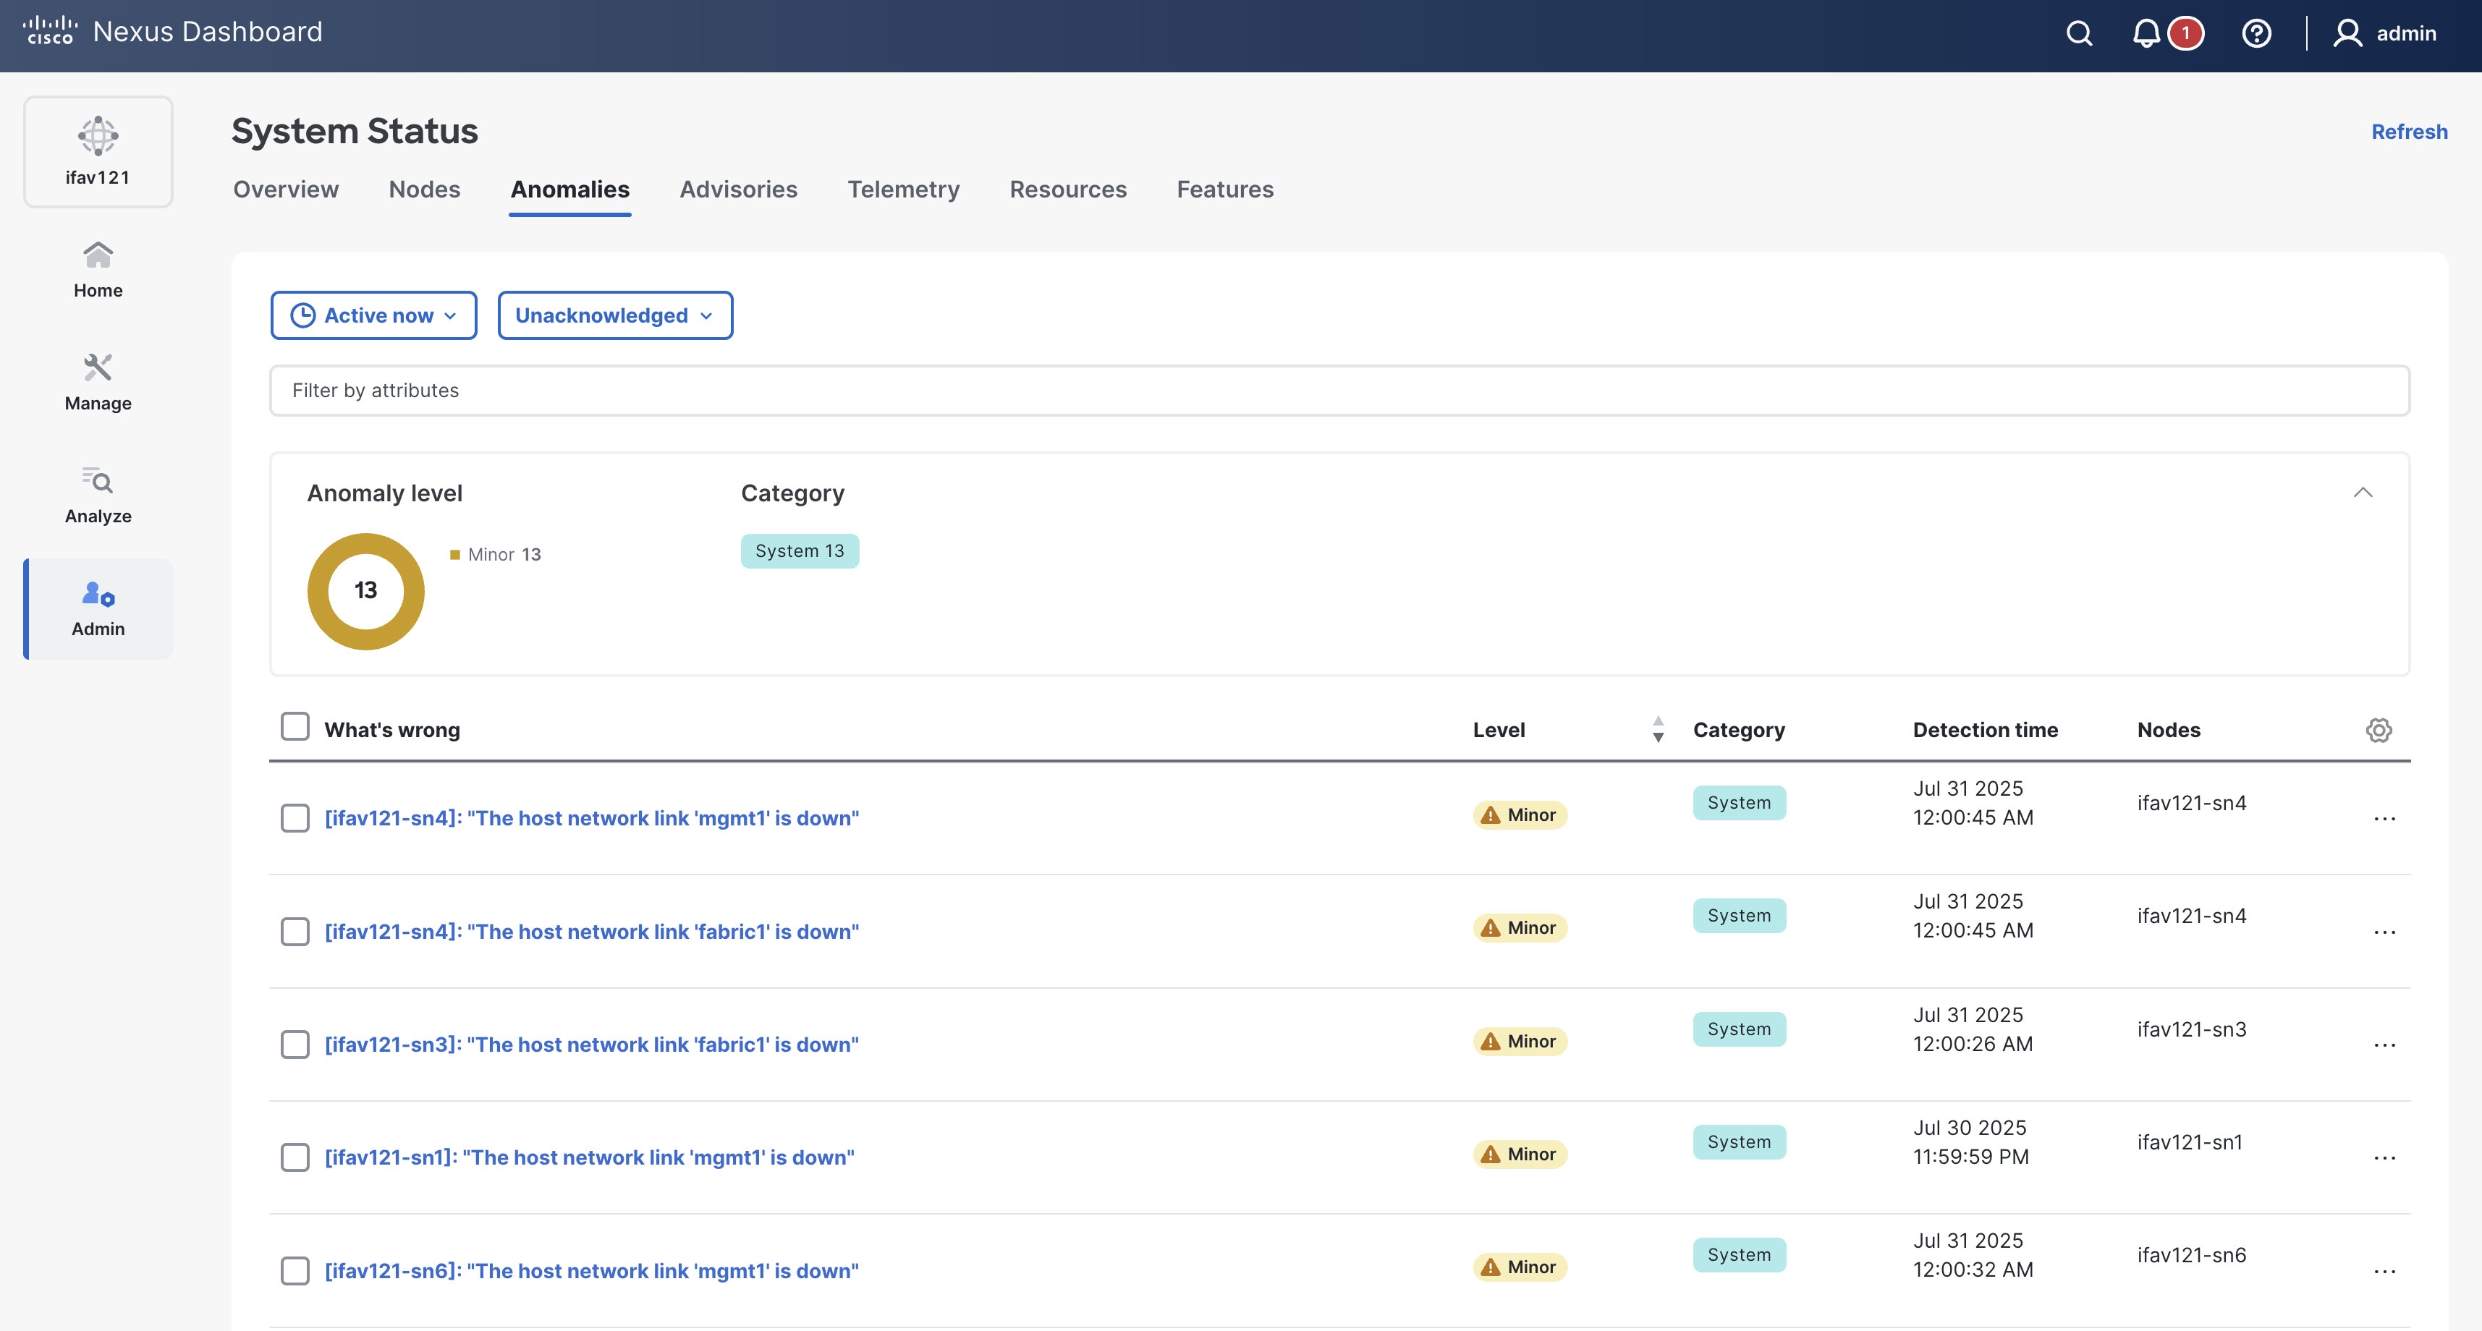Click the System 13 category chip
The width and height of the screenshot is (2482, 1331).
(800, 551)
